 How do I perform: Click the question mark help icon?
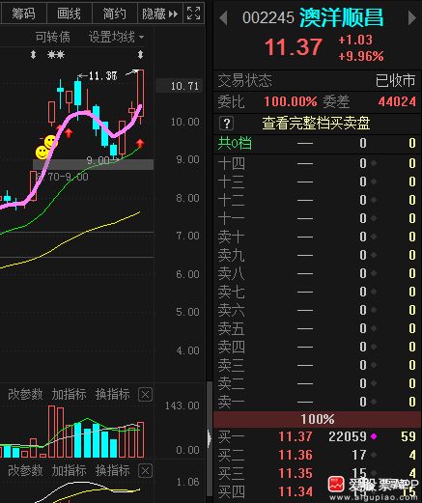226,124
